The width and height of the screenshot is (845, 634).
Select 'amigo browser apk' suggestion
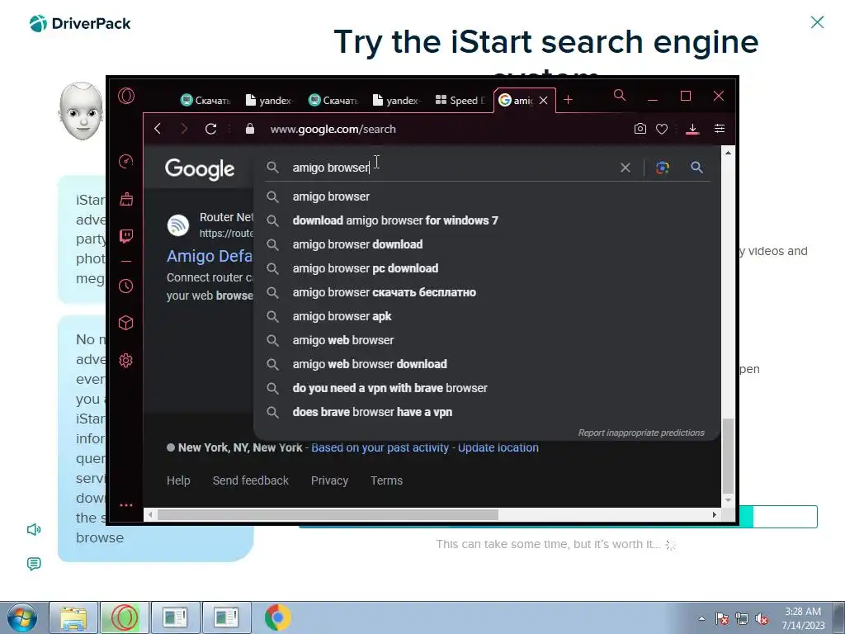pyautogui.click(x=487, y=316)
